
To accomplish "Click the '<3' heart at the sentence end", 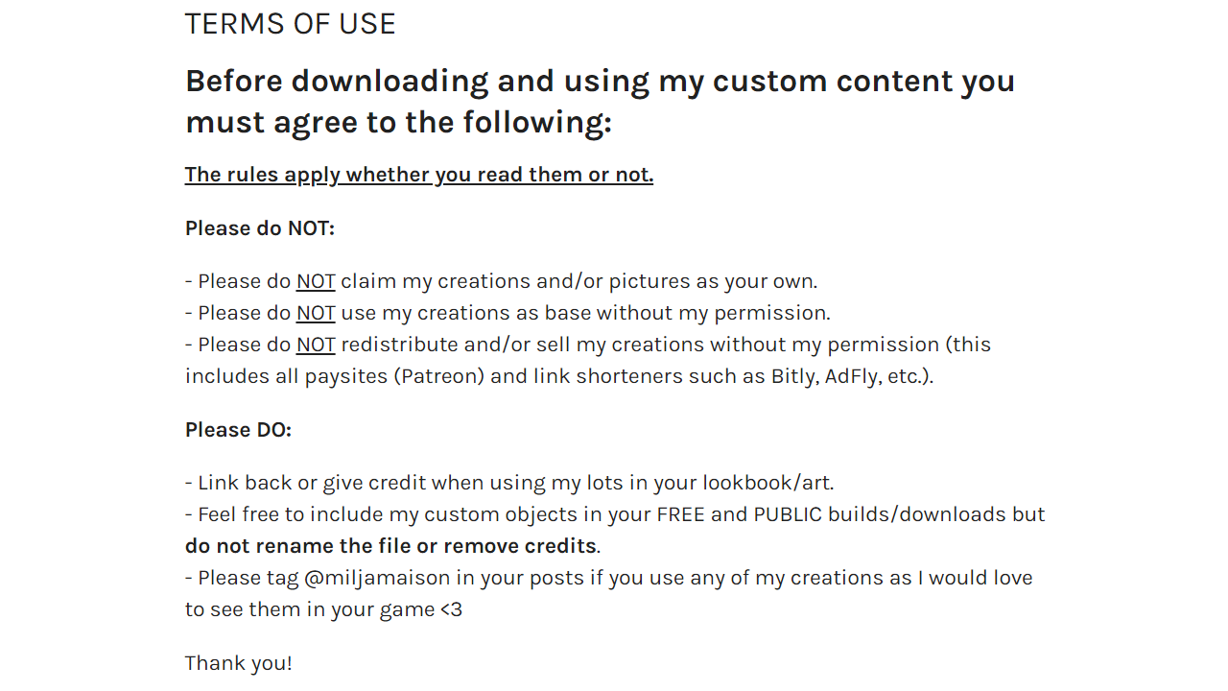I will click(x=451, y=609).
